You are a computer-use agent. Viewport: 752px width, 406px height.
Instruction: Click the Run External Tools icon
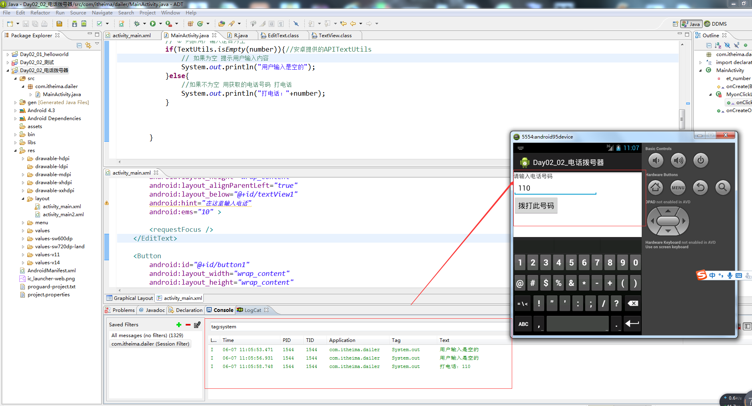(169, 24)
